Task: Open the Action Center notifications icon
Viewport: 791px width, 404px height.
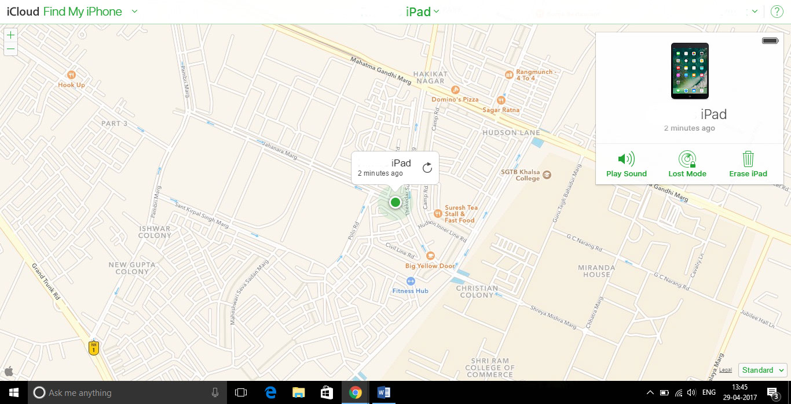Action: pos(774,393)
